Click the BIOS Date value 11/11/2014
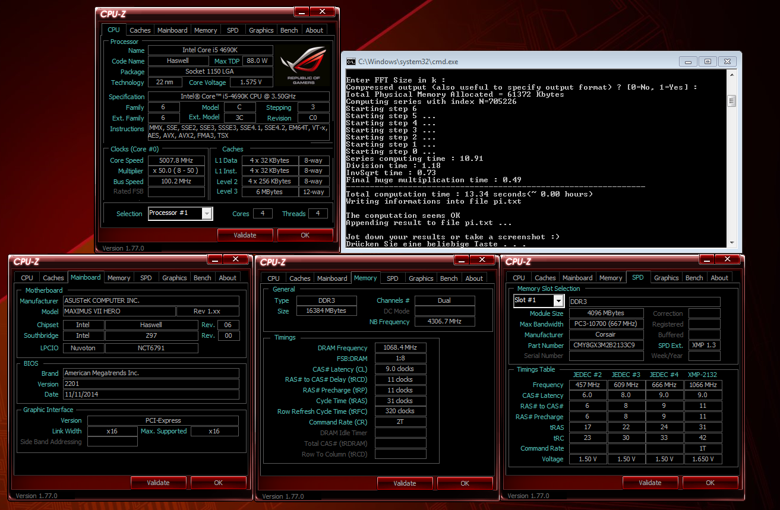 tap(150, 394)
